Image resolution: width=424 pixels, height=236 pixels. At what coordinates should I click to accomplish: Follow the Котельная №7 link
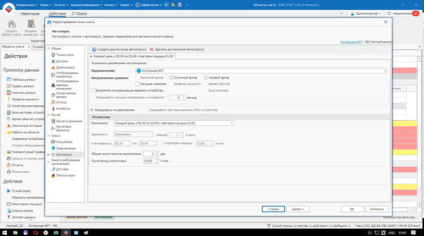tap(351, 42)
